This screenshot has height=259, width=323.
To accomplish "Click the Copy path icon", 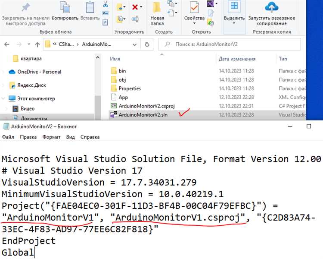I will [105, 13].
